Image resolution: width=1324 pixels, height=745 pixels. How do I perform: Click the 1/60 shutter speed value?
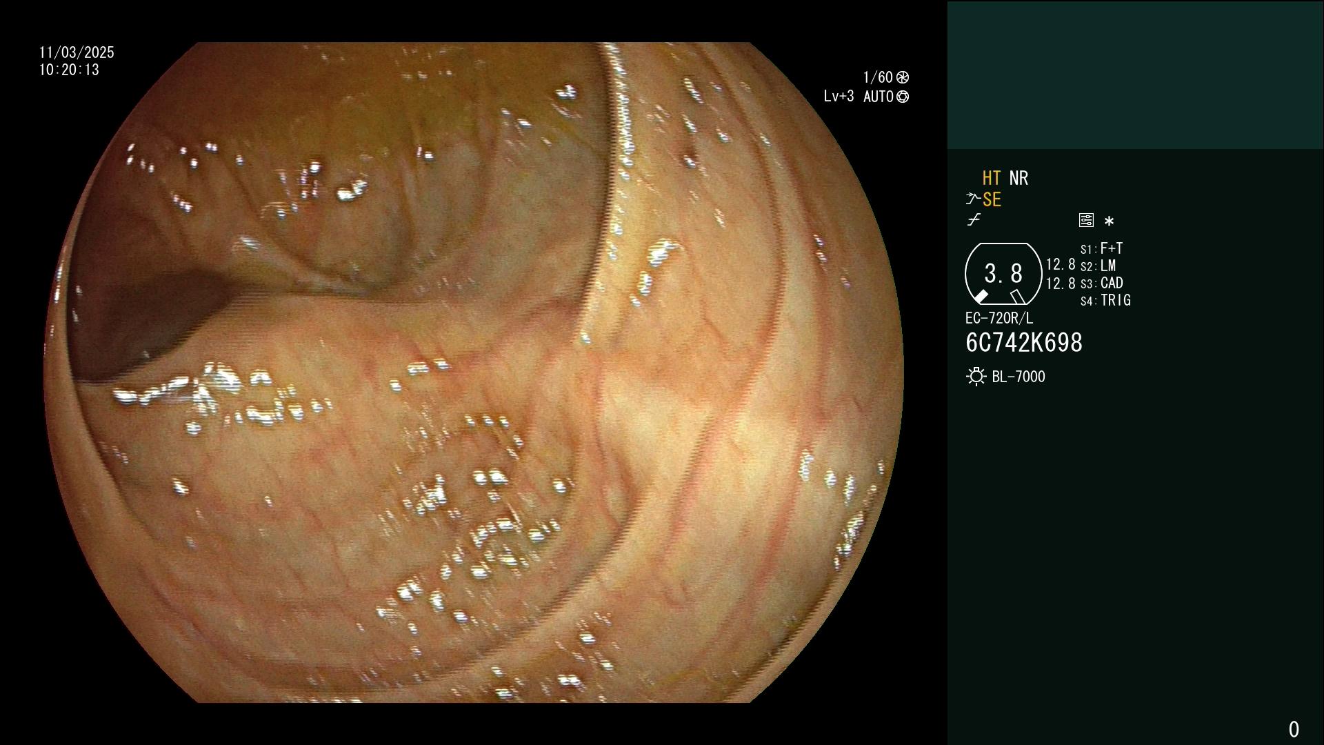pos(878,77)
